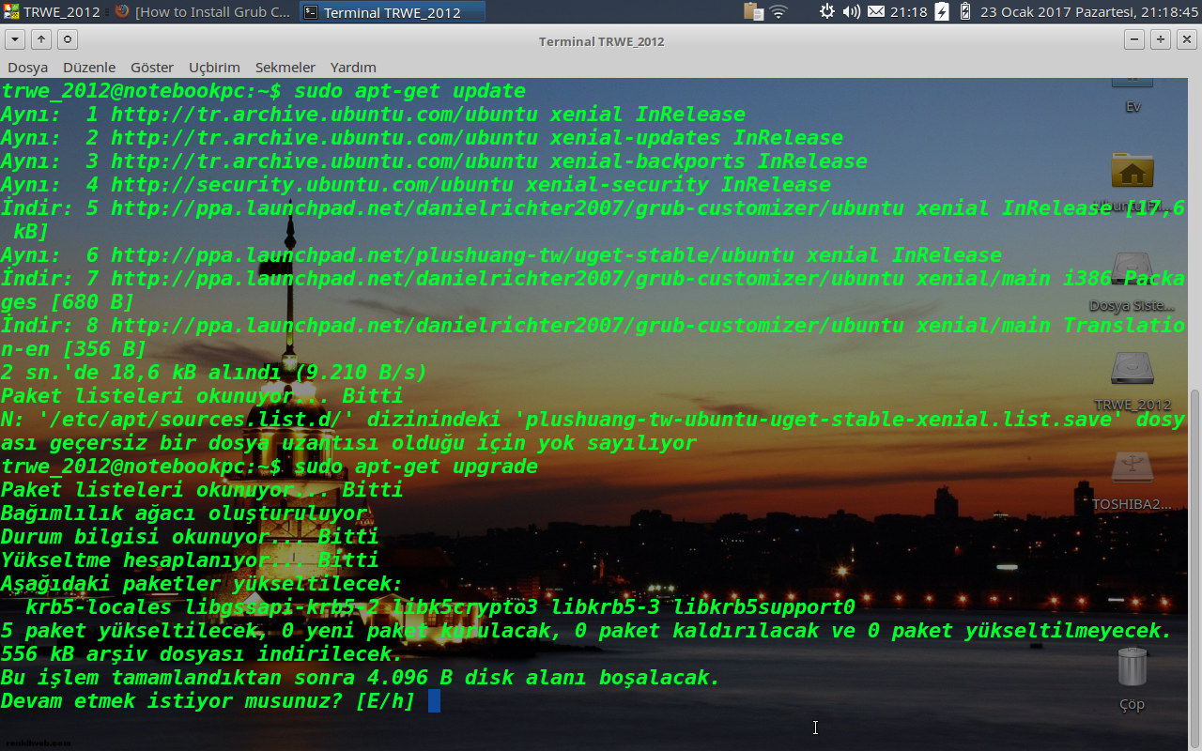Open the Dosya menu
This screenshot has height=751, width=1202.
point(28,68)
